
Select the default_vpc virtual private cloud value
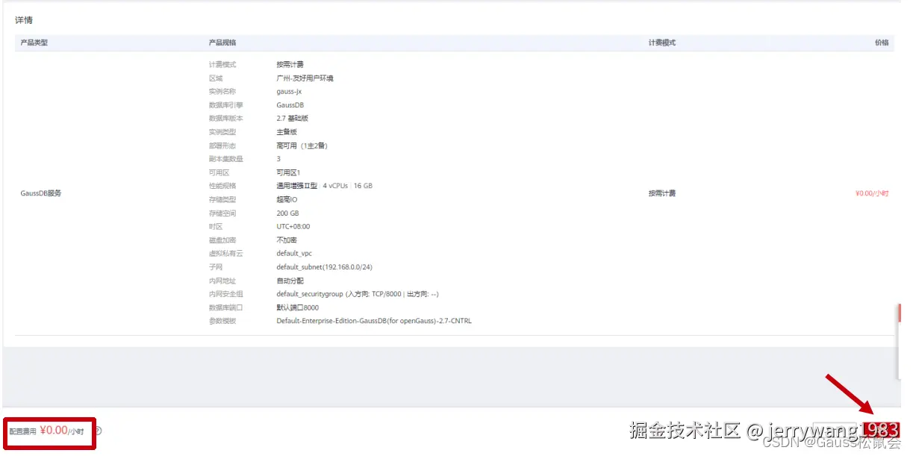pyautogui.click(x=294, y=253)
